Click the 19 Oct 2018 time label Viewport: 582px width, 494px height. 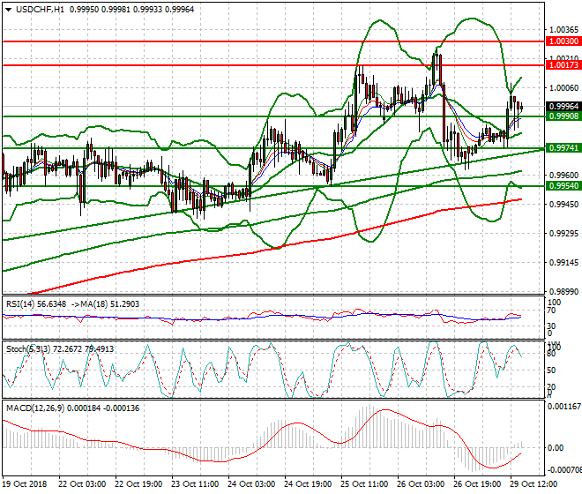coord(26,484)
